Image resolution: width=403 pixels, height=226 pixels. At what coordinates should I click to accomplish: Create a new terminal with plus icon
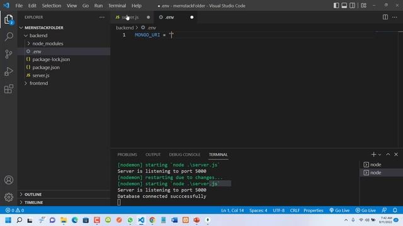click(373, 154)
